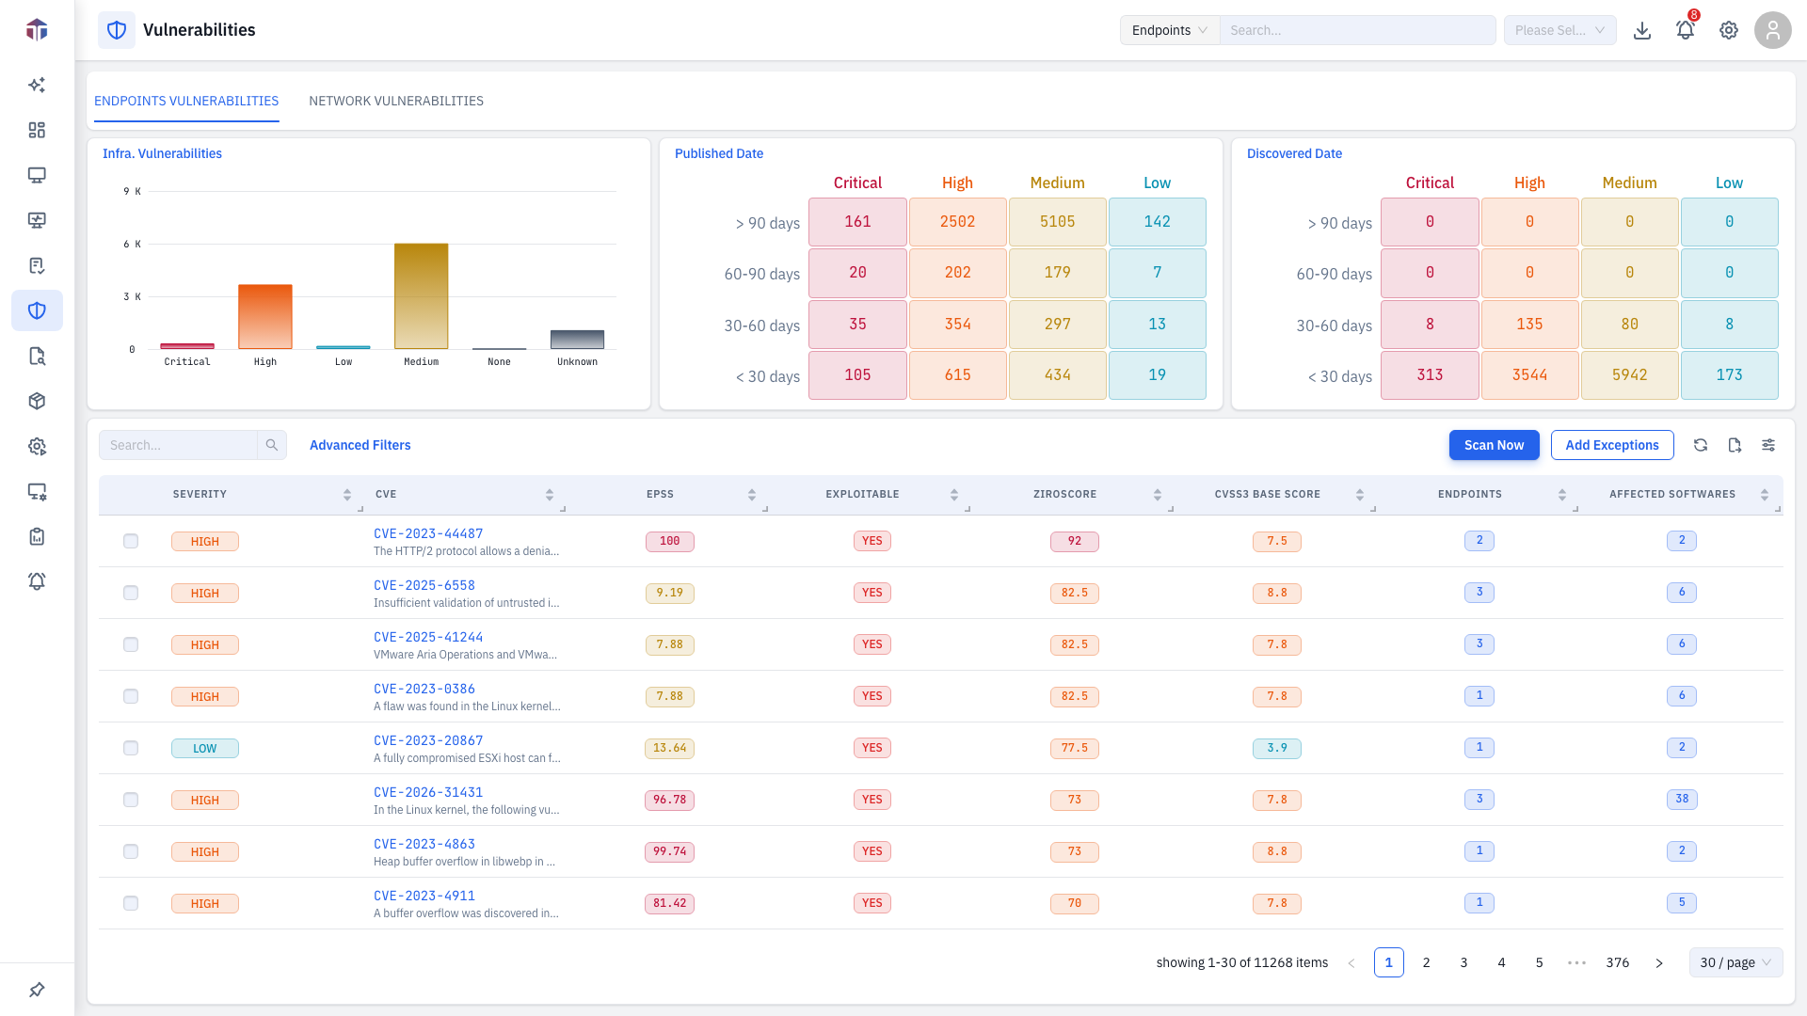Screen dimensions: 1807x1016
Task: Click the export file icon
Action: 1735,445
